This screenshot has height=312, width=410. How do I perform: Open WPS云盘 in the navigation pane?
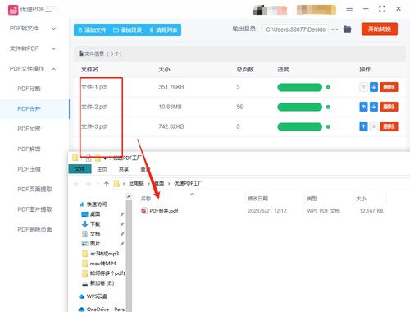coord(93,296)
